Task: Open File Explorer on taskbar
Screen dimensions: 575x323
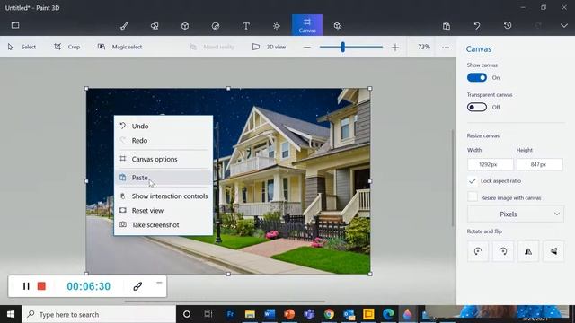Action: click(x=250, y=314)
